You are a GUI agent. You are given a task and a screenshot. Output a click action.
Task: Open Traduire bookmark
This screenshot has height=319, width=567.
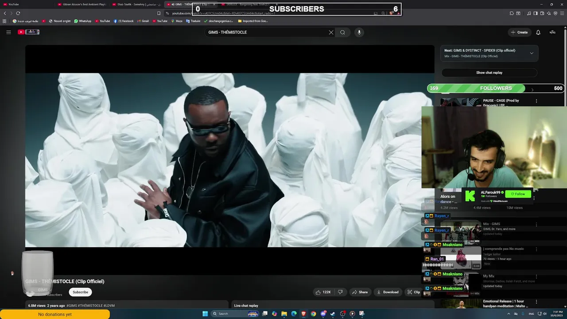pos(193,21)
